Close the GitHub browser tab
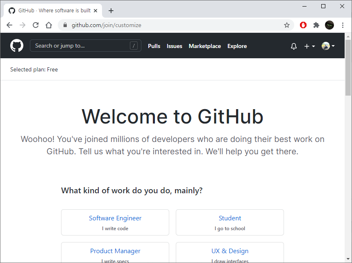 (x=95, y=11)
